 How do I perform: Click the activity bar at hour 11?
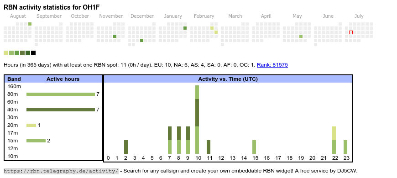(x=209, y=147)
